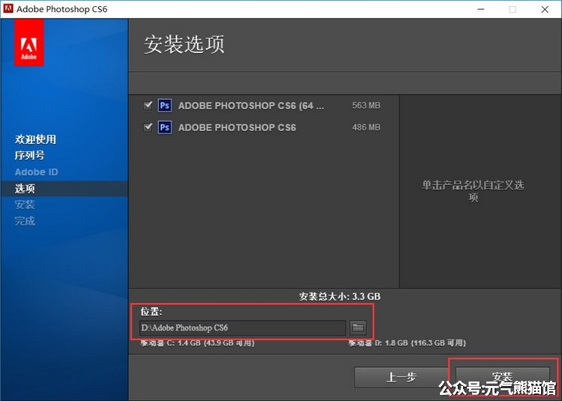Select the ADOBE PHOTOSHOP CS6 (64 ... product name
Viewport: 562px width, 401px height.
click(x=251, y=106)
